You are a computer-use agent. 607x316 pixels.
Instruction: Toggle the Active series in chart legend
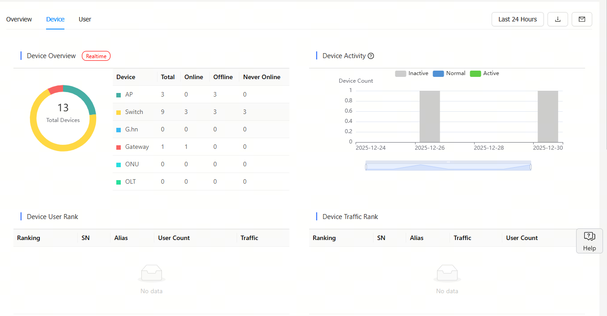(x=484, y=73)
